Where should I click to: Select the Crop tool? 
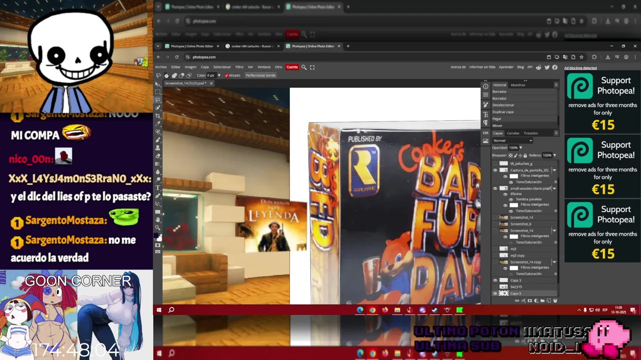tap(158, 115)
